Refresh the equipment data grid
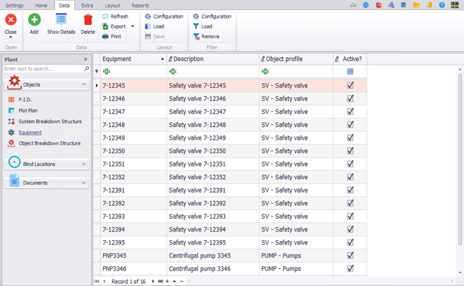The height and width of the screenshot is (286, 464). click(115, 17)
